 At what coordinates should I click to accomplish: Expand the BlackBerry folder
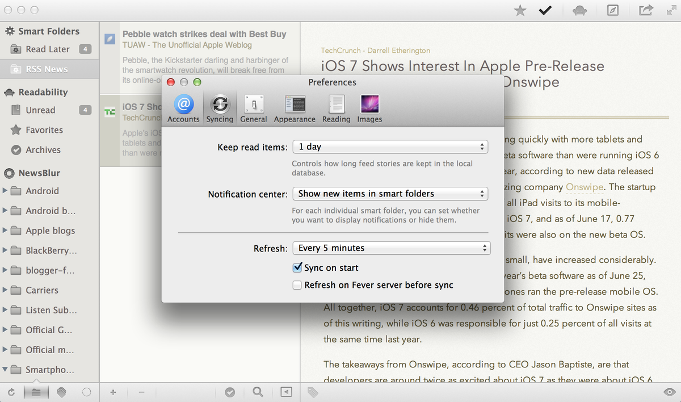[5, 250]
